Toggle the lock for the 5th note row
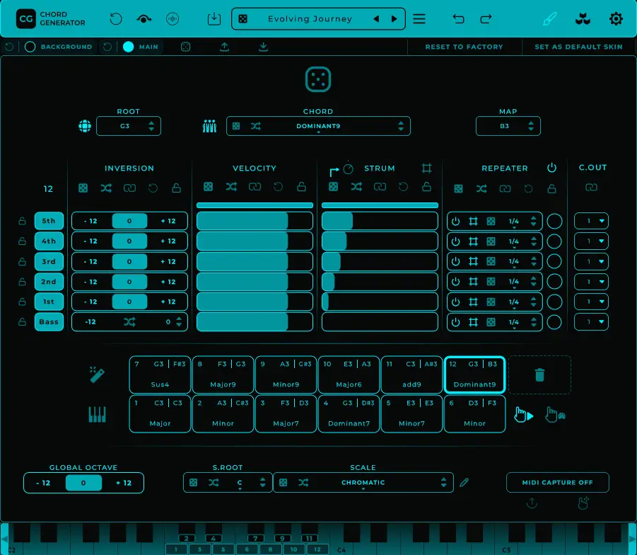 coord(23,221)
